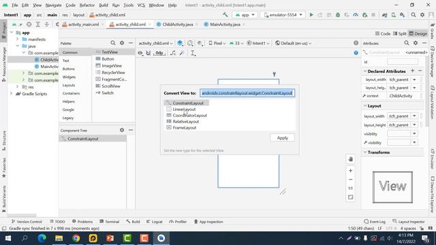Switch to Design view mode
This screenshot has height=245, width=436.
coord(418,33)
